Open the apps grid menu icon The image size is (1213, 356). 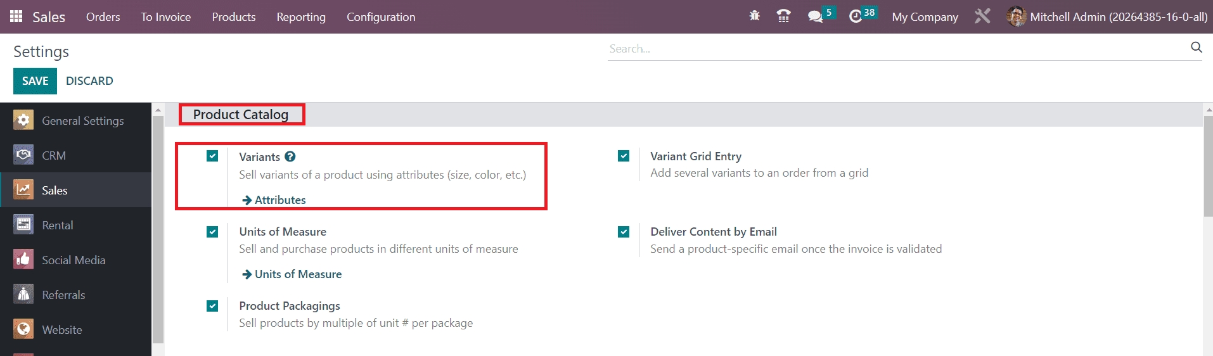(x=16, y=16)
